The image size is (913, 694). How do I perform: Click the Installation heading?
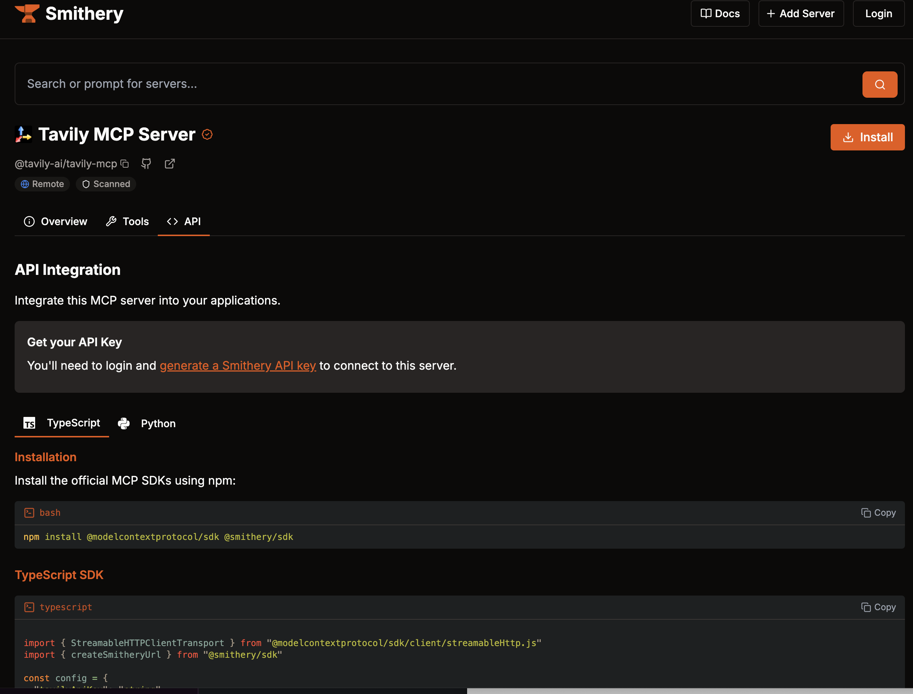pos(45,457)
